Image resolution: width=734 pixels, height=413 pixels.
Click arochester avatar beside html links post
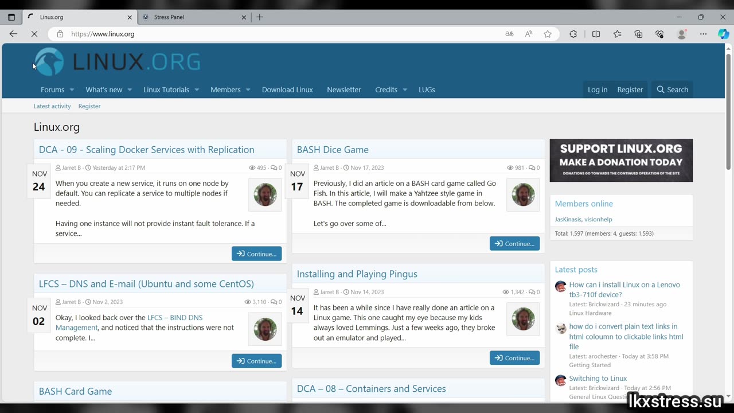(561, 328)
